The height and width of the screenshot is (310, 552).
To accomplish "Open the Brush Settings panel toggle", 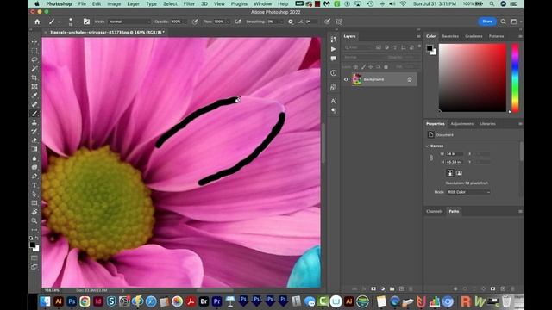I will [86, 22].
